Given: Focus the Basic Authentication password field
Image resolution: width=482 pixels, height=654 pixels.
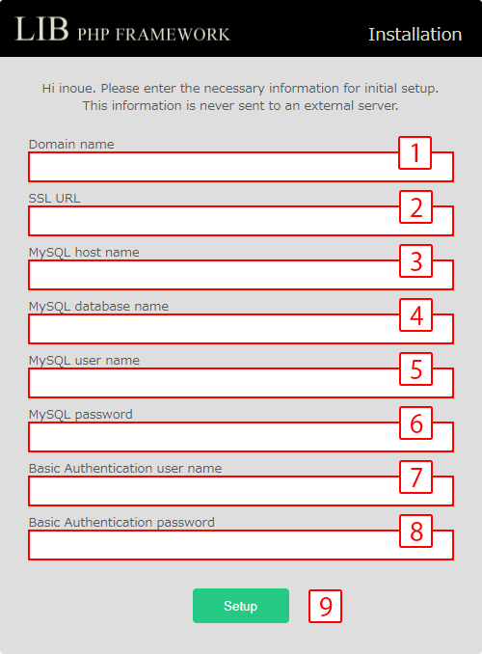Looking at the screenshot, I should pos(241,545).
